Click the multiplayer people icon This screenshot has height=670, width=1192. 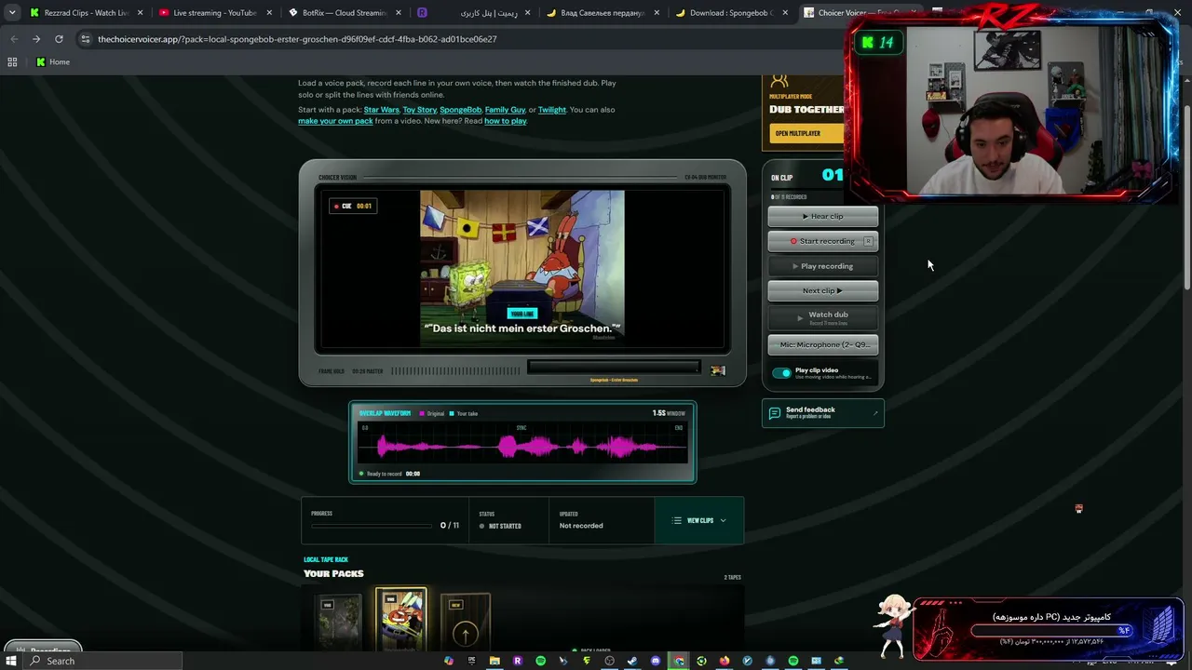tap(779, 82)
